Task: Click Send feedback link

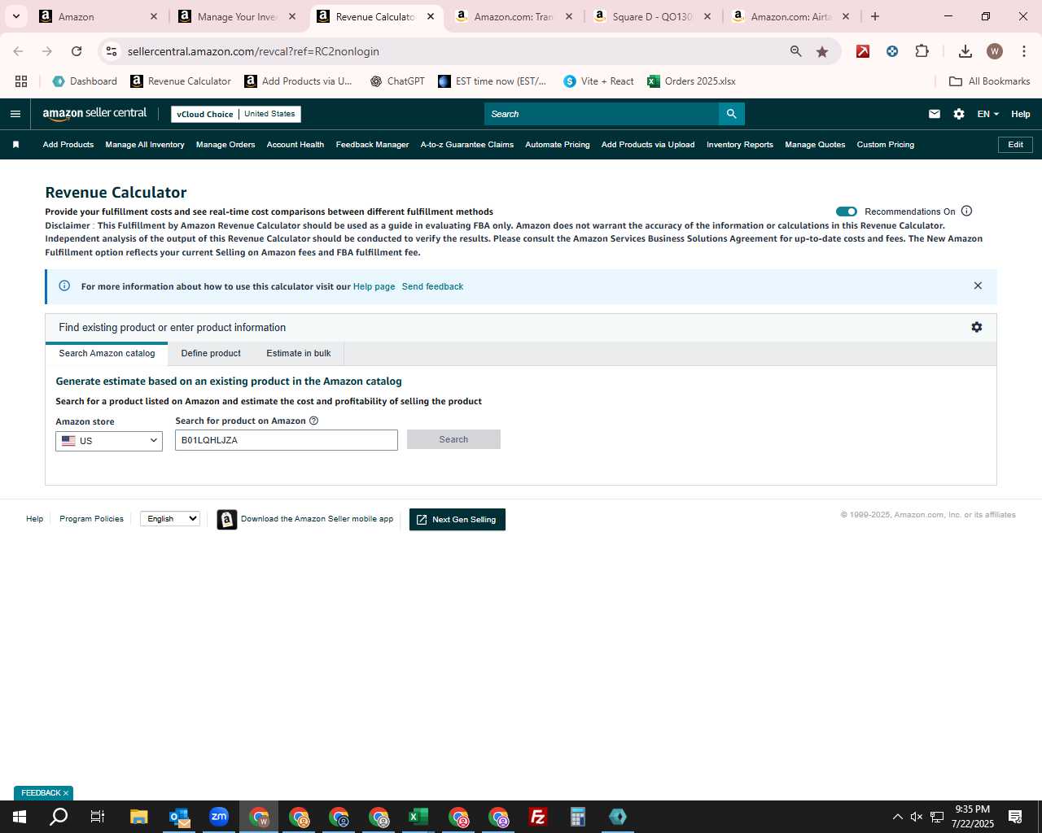Action: 432,286
